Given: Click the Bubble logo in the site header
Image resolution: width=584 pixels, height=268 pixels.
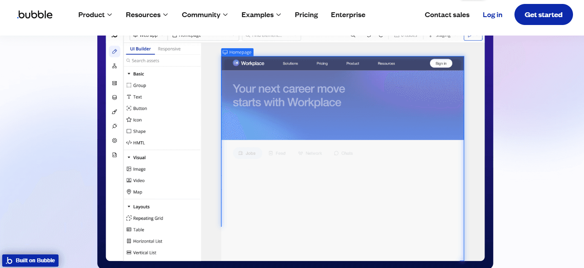Looking at the screenshot, I should (x=35, y=14).
